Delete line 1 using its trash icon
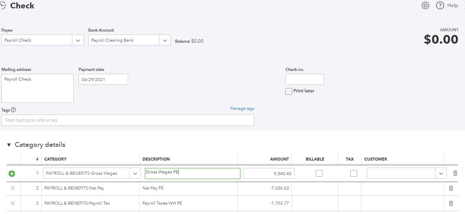The width and height of the screenshot is (465, 214). click(x=455, y=173)
